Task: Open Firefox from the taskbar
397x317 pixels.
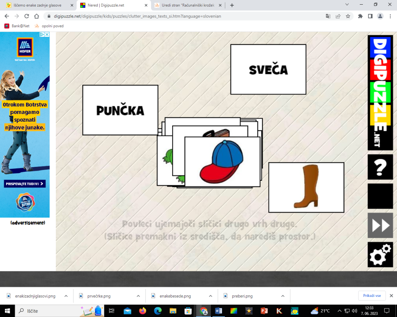Action: 142,310
